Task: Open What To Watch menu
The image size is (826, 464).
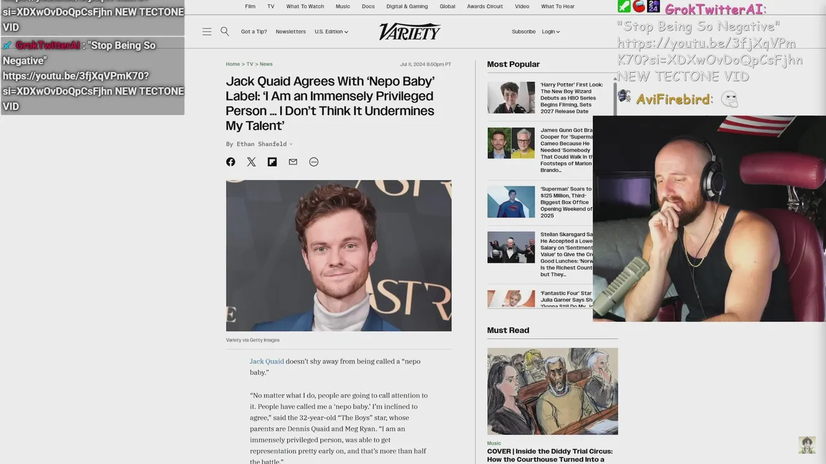Action: coord(305,6)
